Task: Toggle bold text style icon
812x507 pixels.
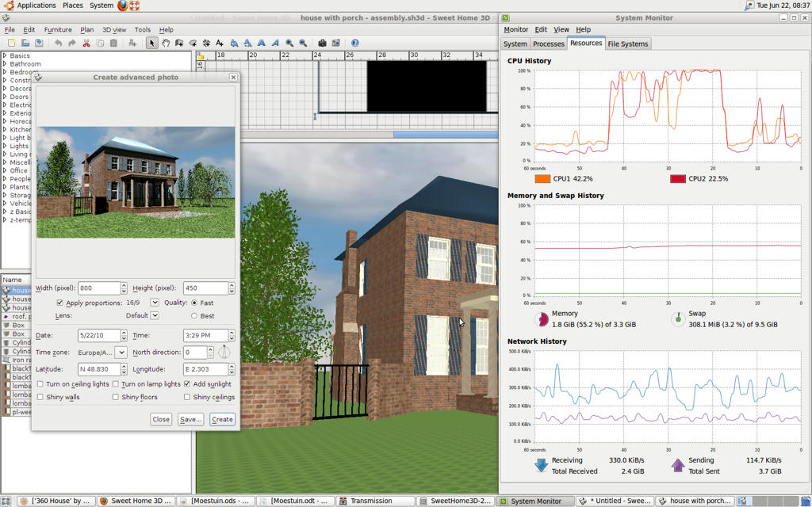Action: 262,43
